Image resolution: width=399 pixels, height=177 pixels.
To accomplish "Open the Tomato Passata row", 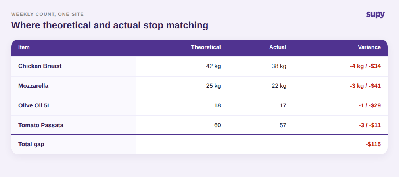I will [199, 125].
